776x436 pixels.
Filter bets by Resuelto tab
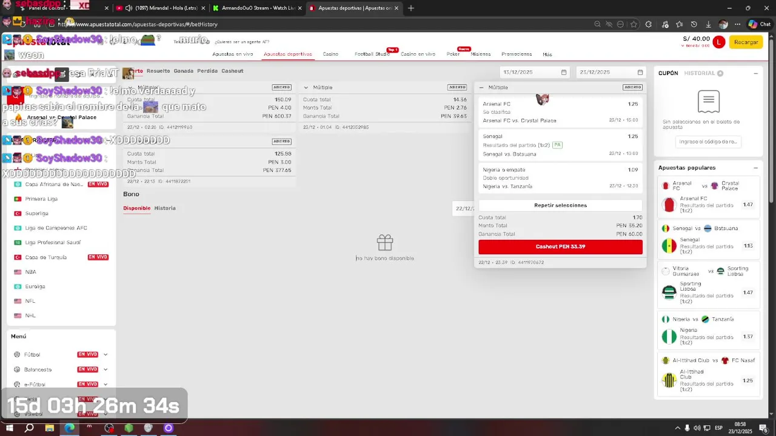tap(158, 71)
